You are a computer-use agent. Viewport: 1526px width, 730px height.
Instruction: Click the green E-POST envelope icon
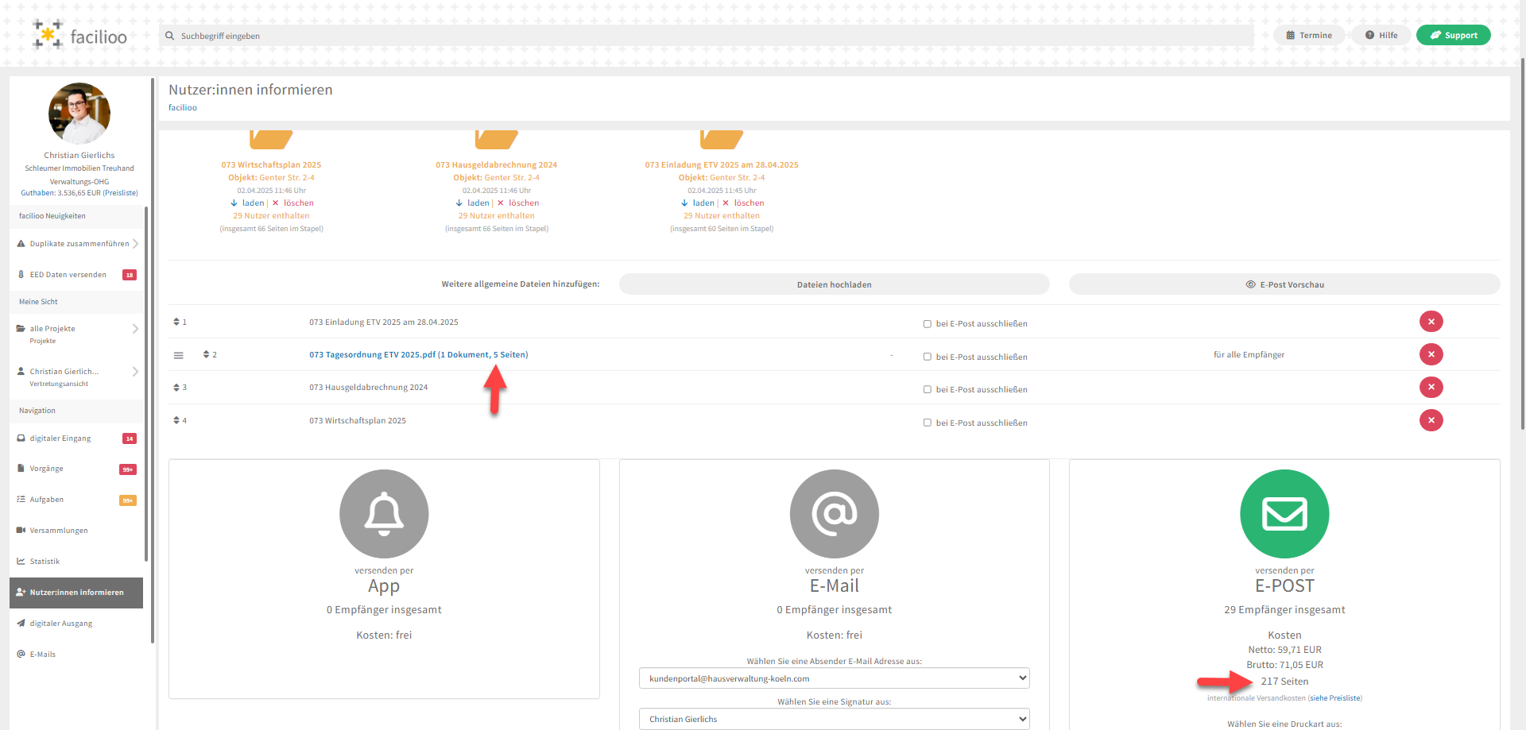click(x=1284, y=514)
